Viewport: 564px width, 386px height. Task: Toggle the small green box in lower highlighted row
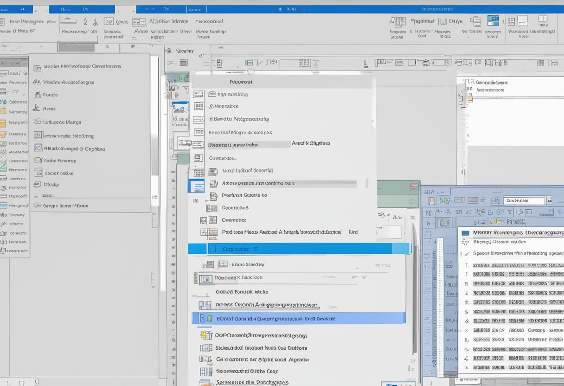pos(210,319)
